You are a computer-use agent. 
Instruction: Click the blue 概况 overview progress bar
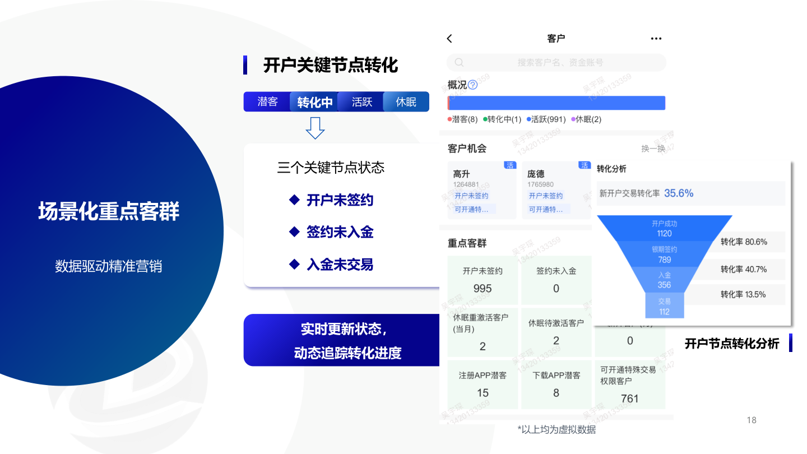556,103
